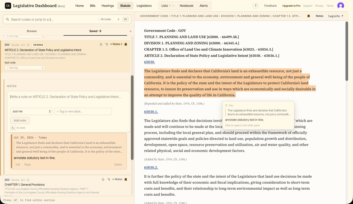Click Notes button in statute header
This screenshot has width=353, height=204.
(x=319, y=16)
